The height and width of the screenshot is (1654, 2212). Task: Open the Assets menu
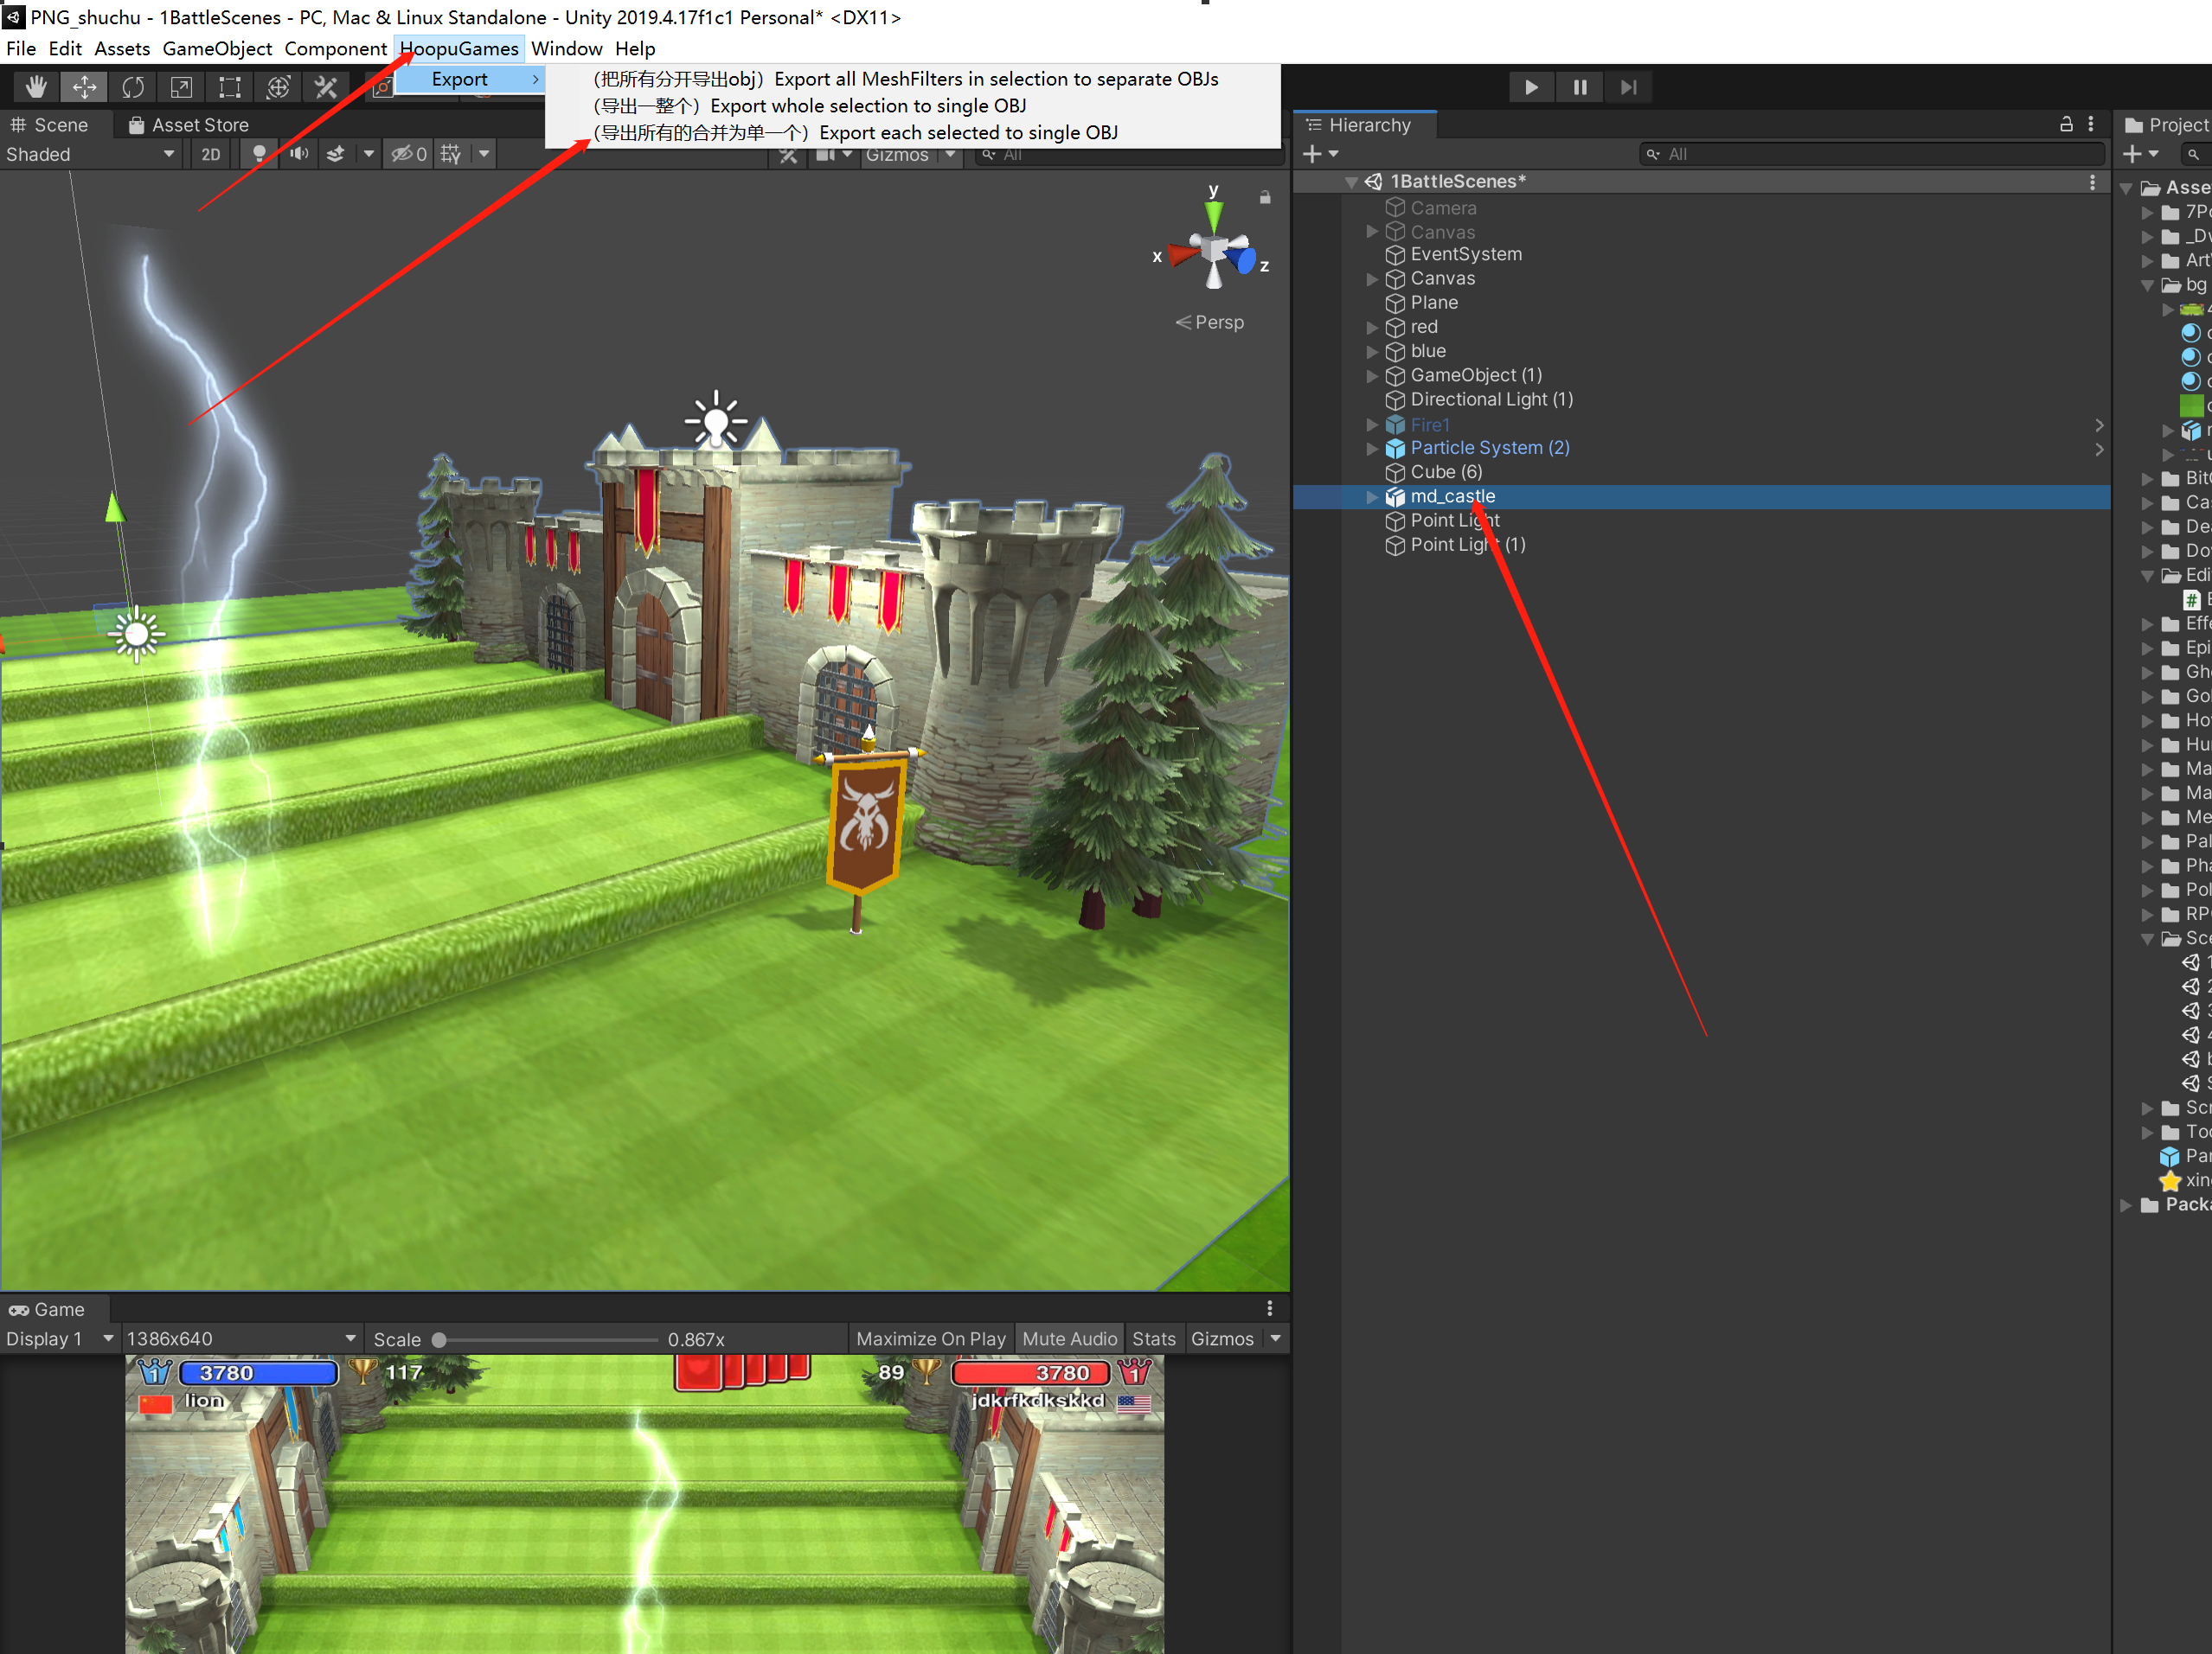pos(122,48)
